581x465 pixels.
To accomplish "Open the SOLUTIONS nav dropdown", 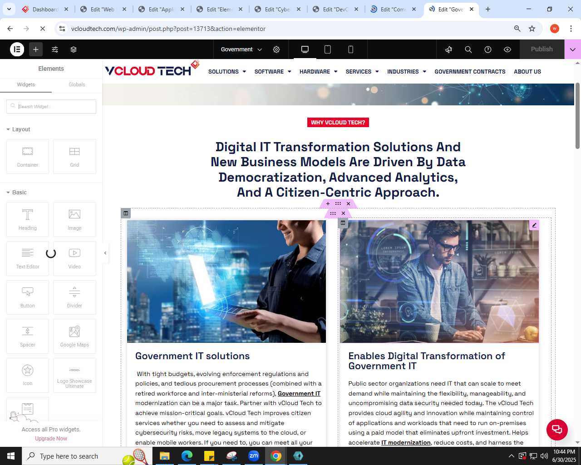I will click(x=227, y=72).
